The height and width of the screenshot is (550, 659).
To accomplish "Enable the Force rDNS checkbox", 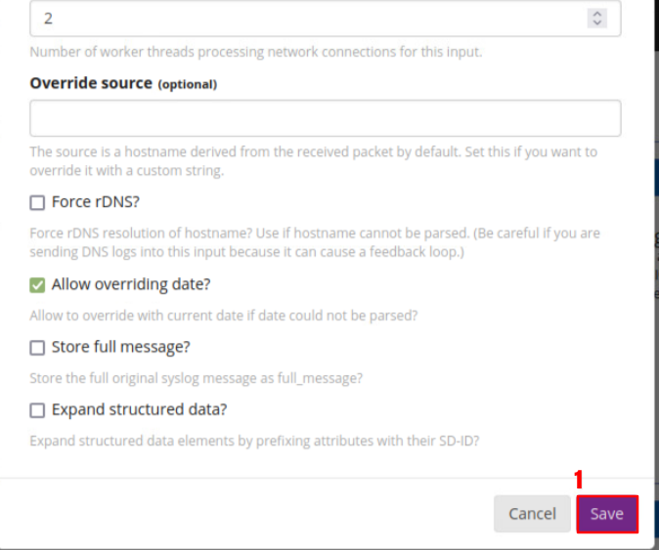I will click(x=38, y=203).
